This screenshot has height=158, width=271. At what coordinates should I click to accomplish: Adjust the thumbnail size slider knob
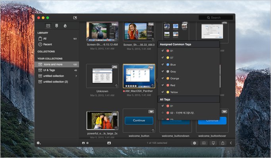click(87, 143)
